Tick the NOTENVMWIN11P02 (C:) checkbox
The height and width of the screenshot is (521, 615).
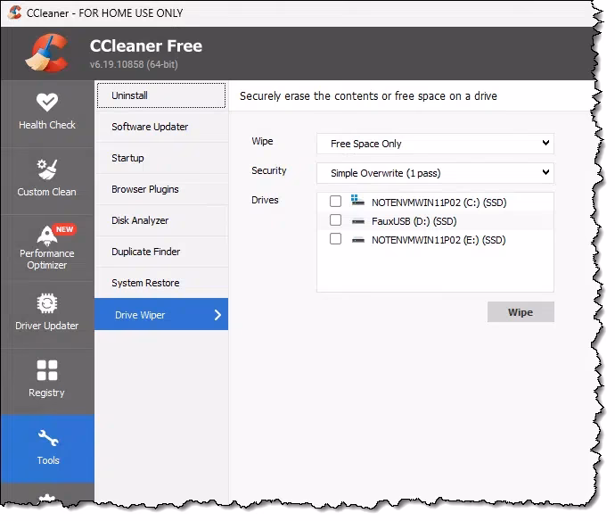coord(335,202)
